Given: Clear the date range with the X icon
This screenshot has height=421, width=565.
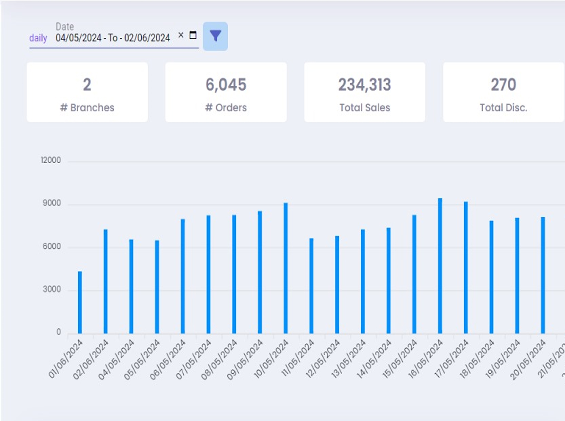Looking at the screenshot, I should point(181,35).
